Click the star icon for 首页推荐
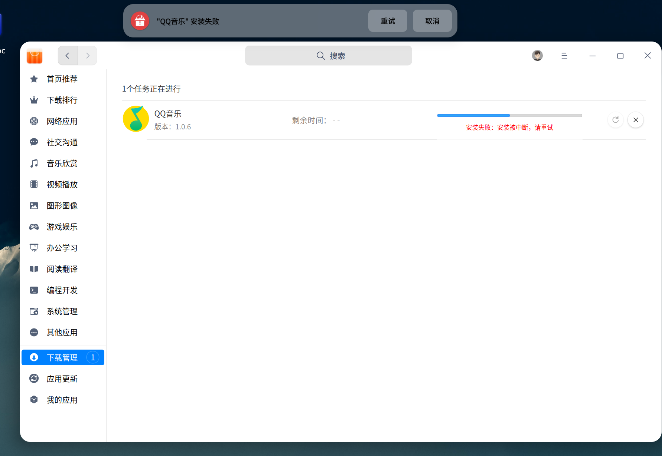The height and width of the screenshot is (456, 662). [x=34, y=79]
